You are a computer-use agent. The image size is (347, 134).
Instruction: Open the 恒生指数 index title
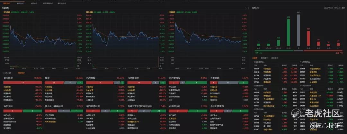(7, 12)
